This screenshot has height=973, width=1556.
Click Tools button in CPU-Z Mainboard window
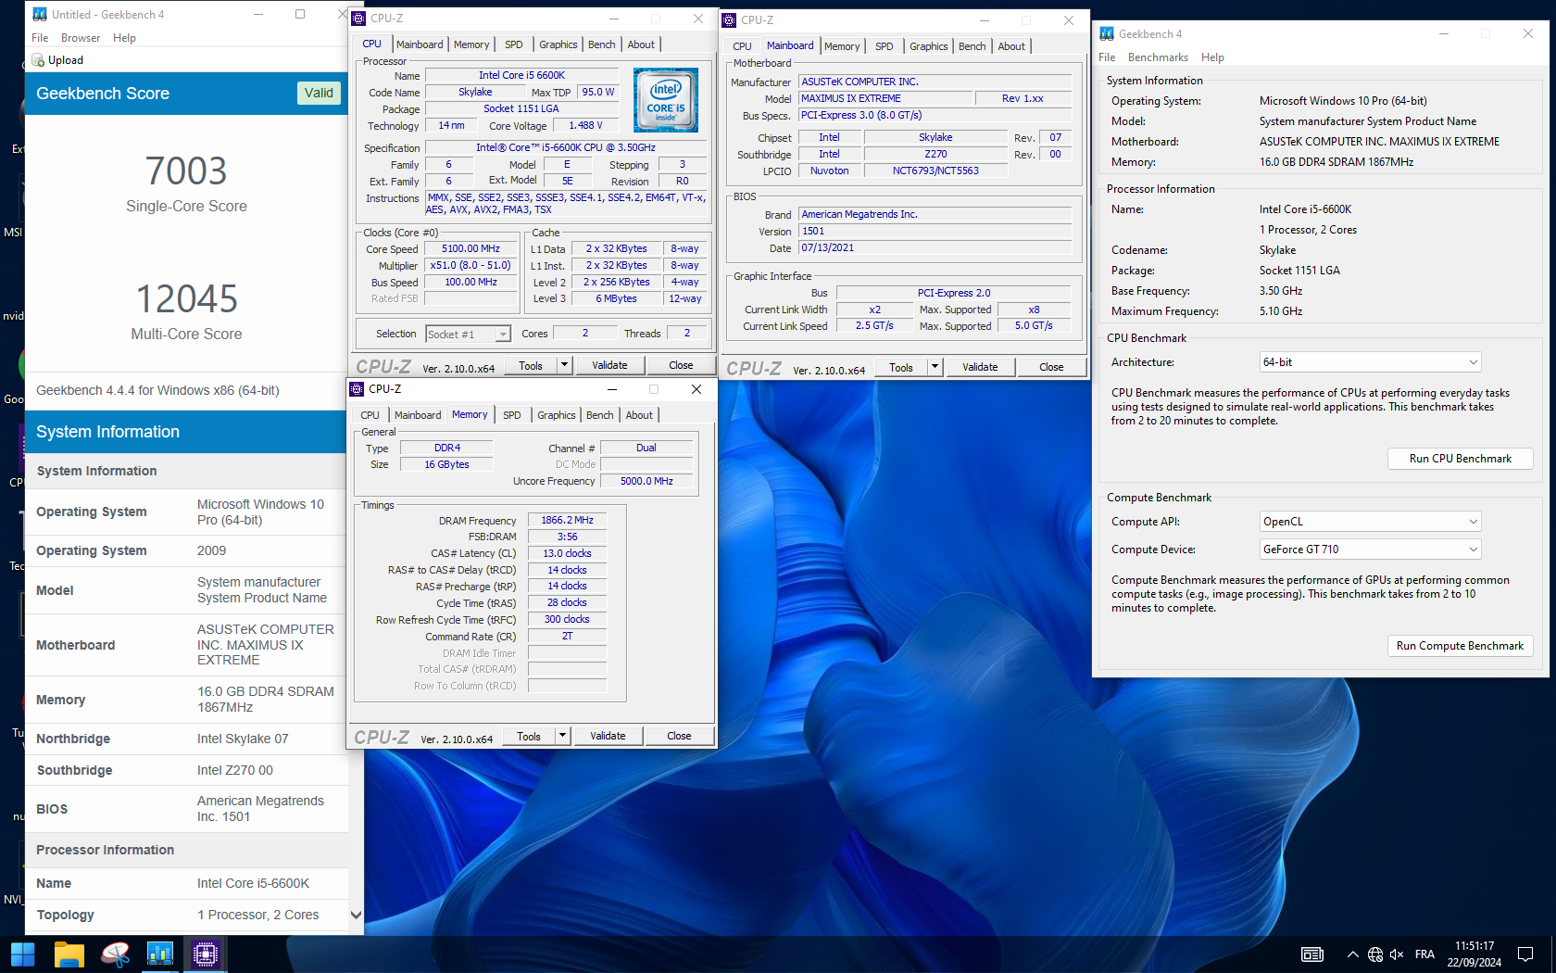(x=901, y=367)
